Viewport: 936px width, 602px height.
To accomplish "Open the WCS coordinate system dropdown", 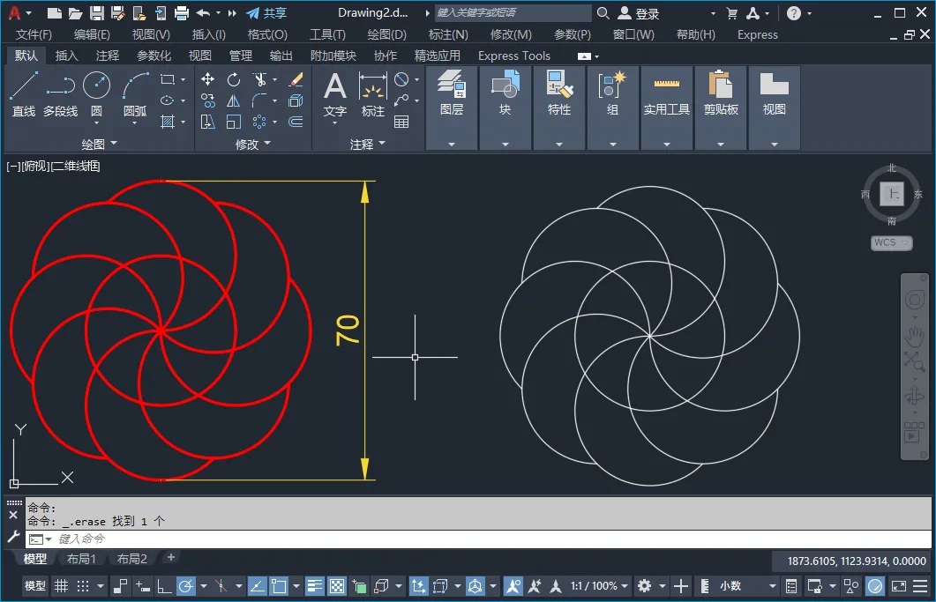I will click(x=891, y=242).
